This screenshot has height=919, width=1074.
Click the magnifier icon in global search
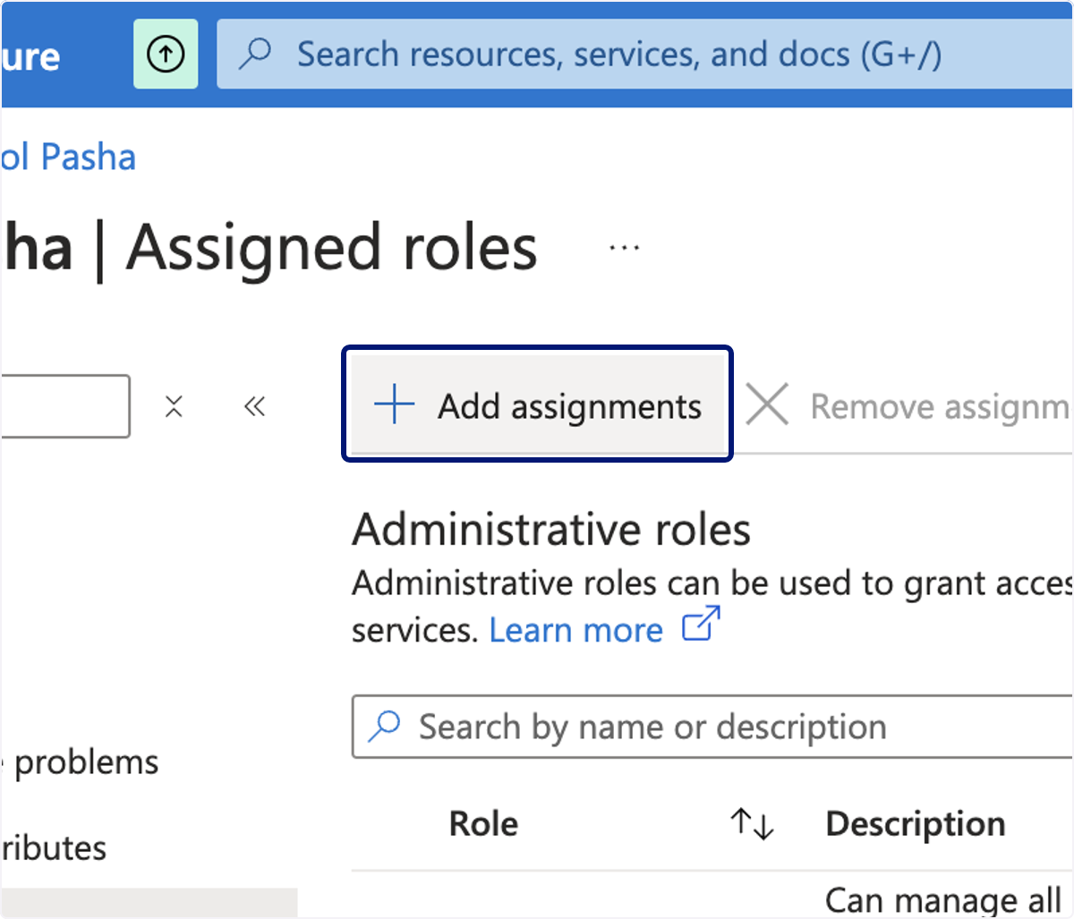(x=256, y=54)
